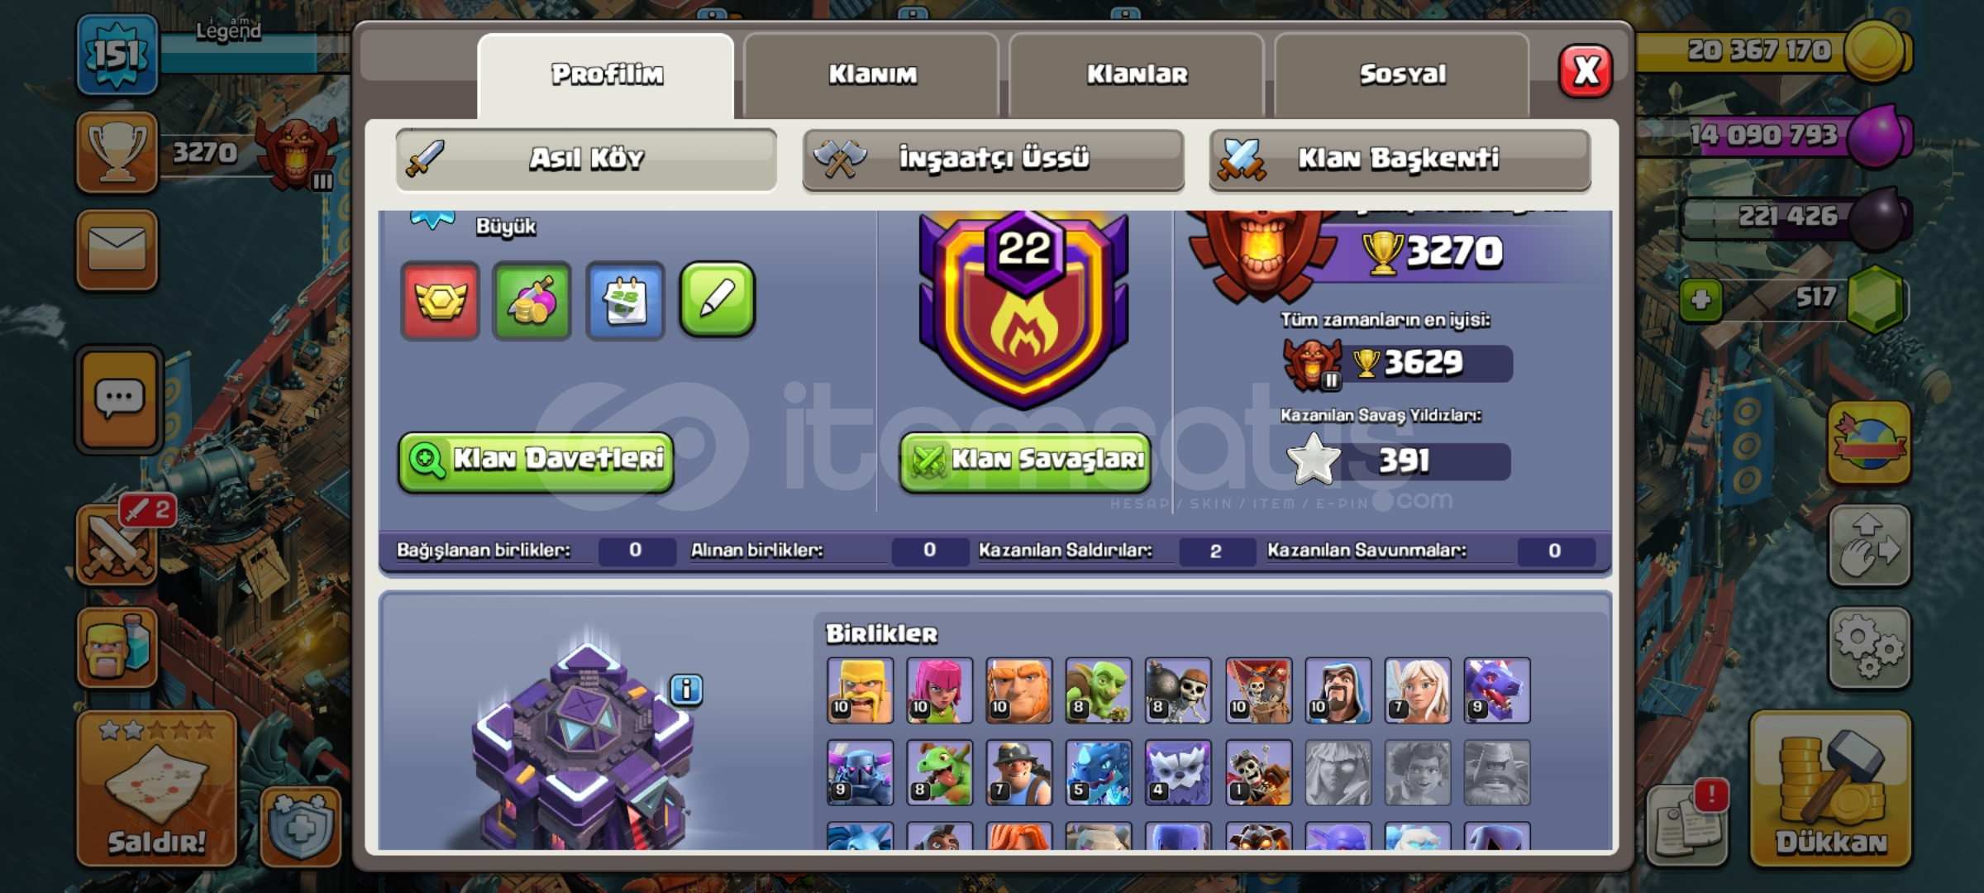This screenshot has width=1984, height=893.
Task: Tap the Town Hall info icon
Action: click(686, 689)
